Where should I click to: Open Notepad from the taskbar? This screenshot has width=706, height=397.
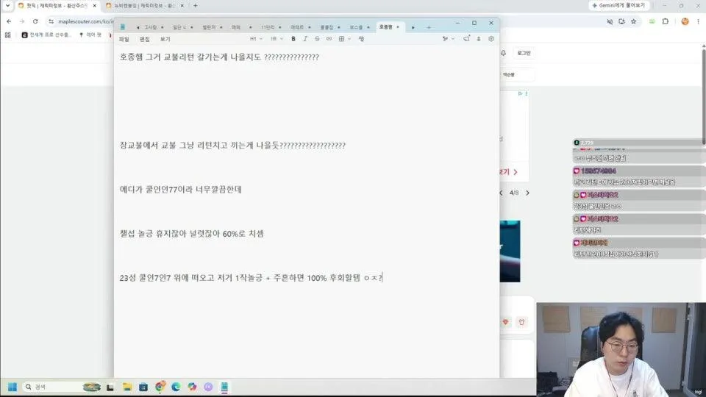(224, 387)
